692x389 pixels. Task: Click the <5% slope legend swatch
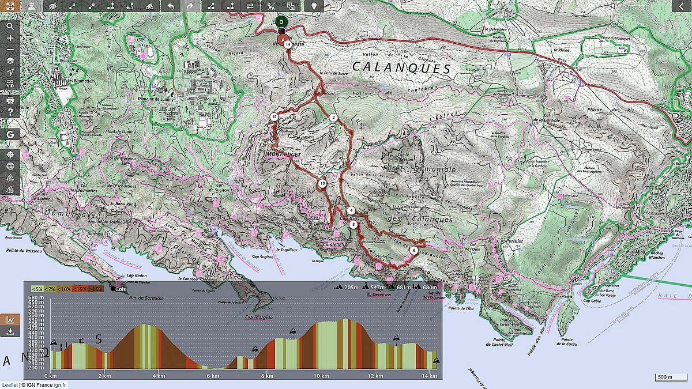tap(37, 289)
